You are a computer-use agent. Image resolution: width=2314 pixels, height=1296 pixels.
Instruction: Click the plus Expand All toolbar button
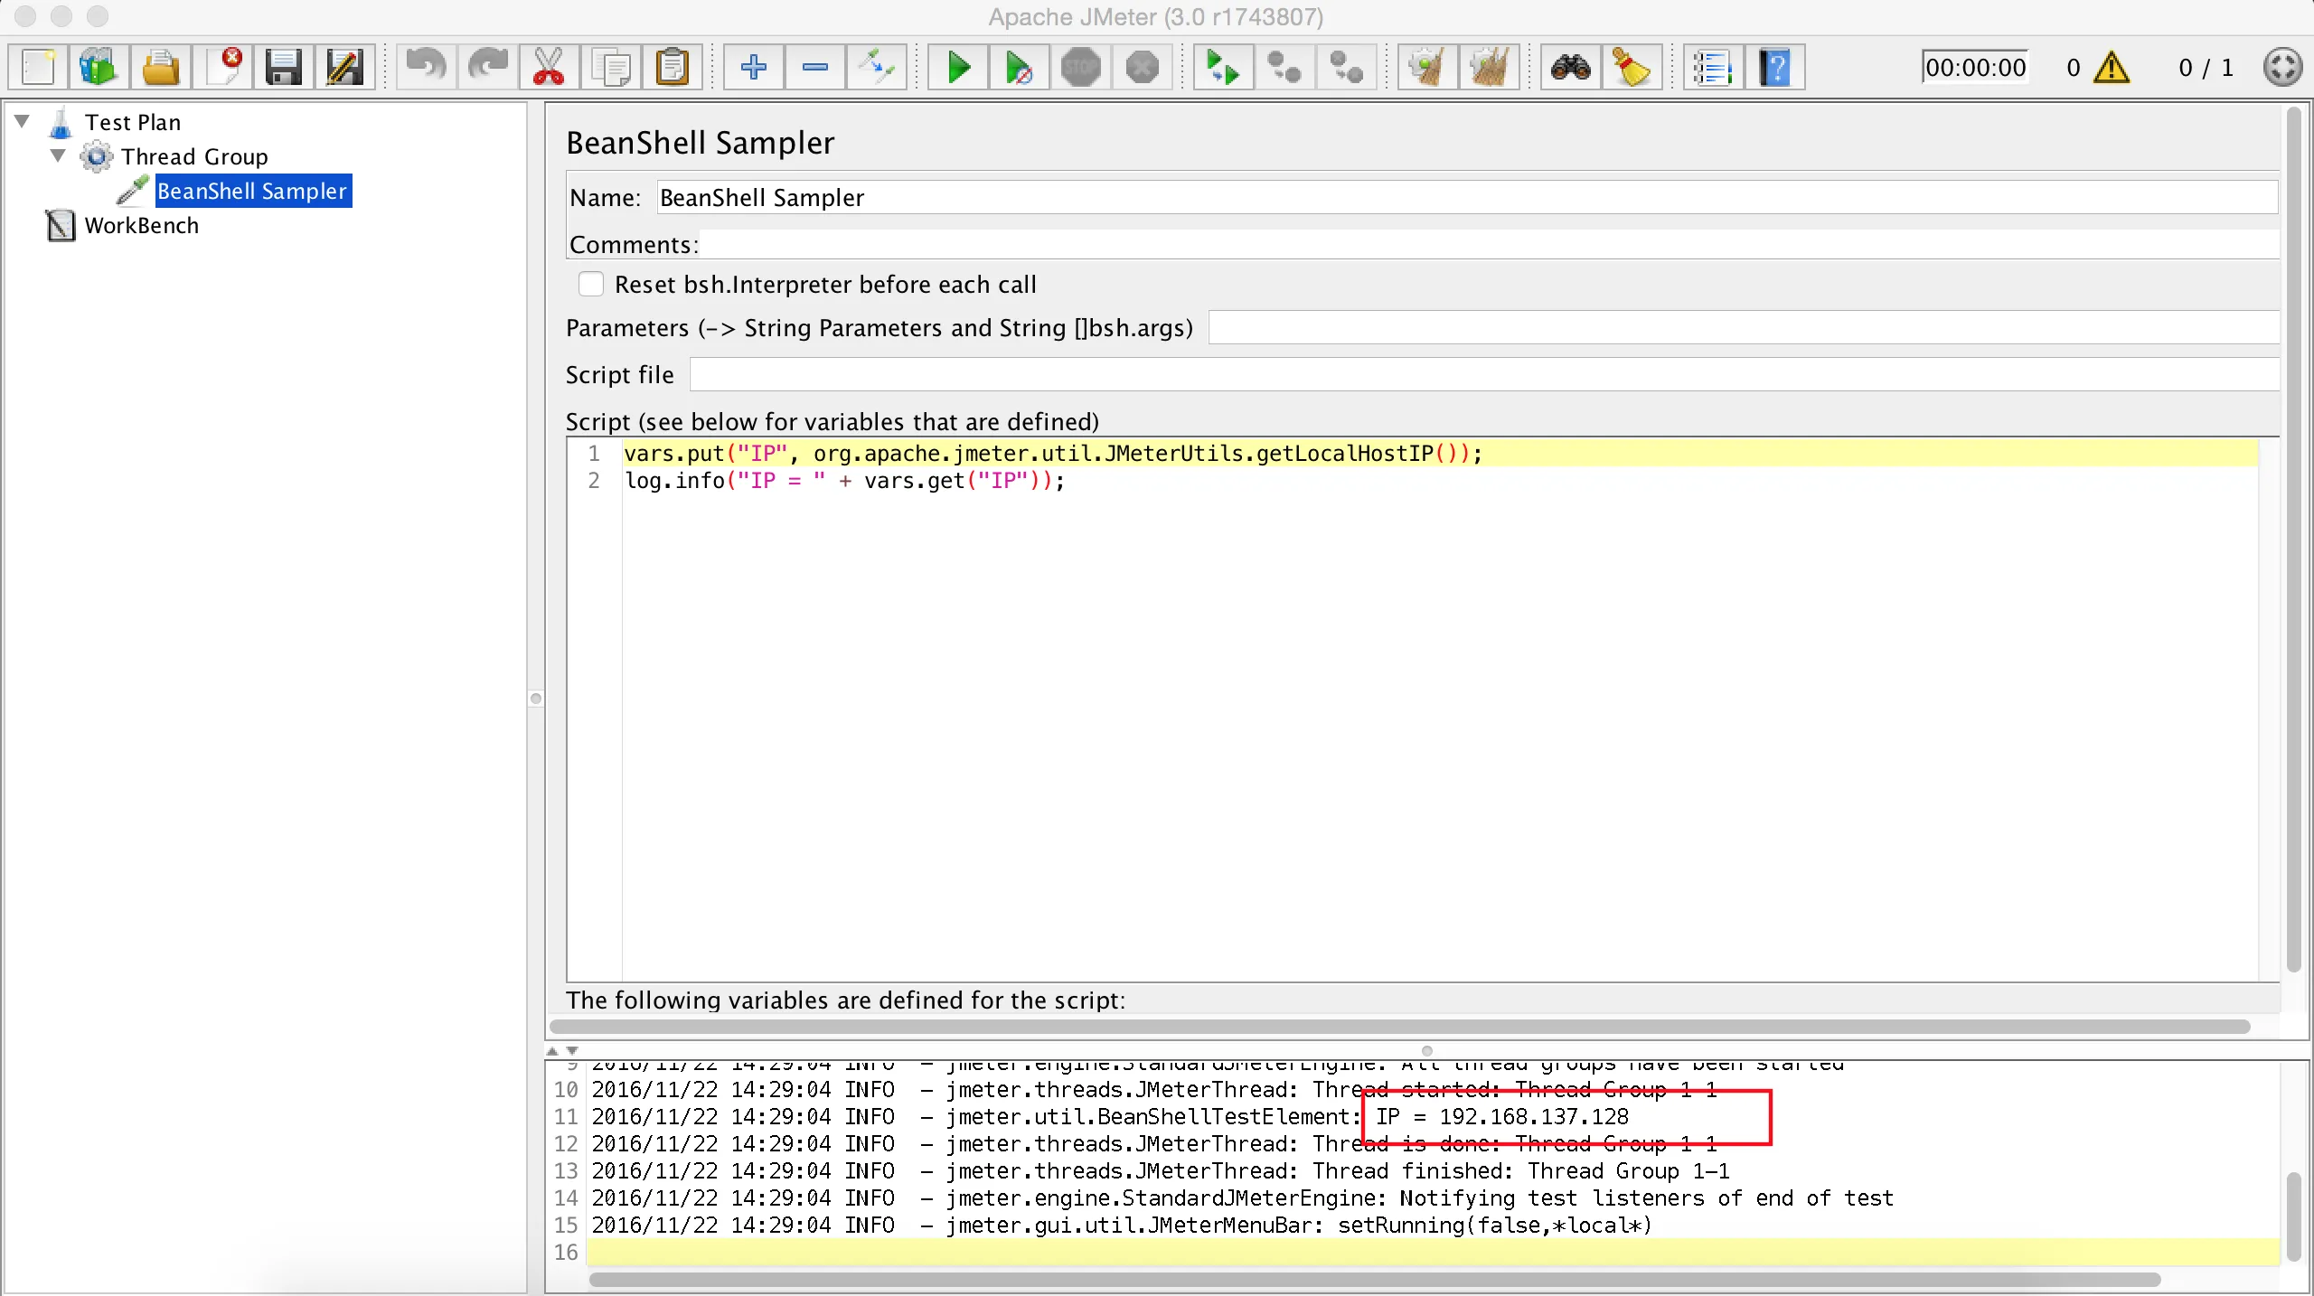[x=753, y=68]
